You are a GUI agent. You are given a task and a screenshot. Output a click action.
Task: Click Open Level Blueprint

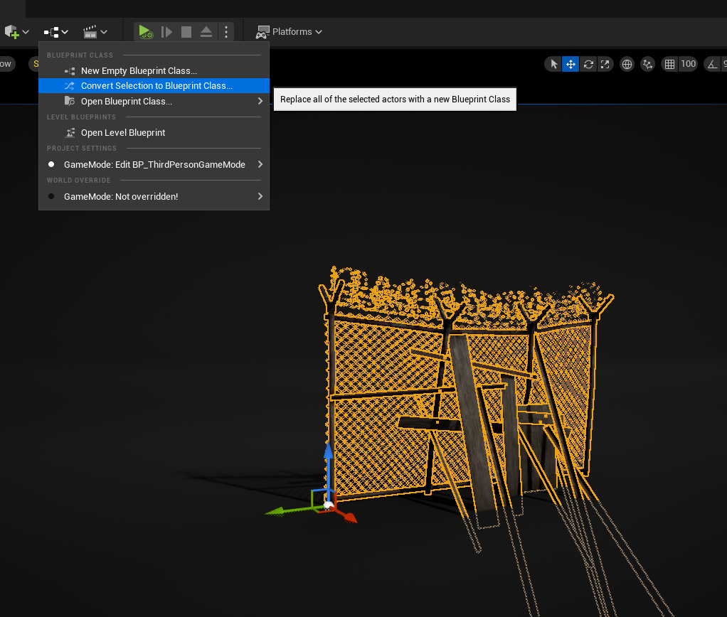coord(123,133)
